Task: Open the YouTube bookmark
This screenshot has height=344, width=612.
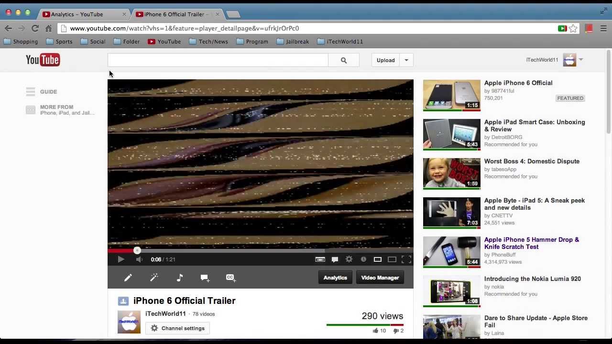Action: coord(164,42)
